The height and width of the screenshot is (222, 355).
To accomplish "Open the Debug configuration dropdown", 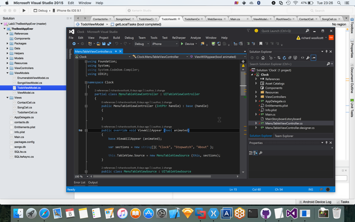I will coord(142,44).
